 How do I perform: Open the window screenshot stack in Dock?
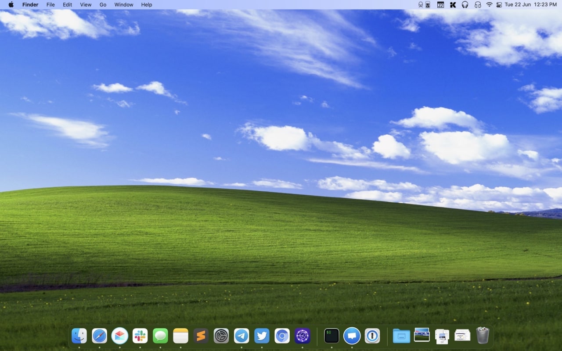[462, 336]
